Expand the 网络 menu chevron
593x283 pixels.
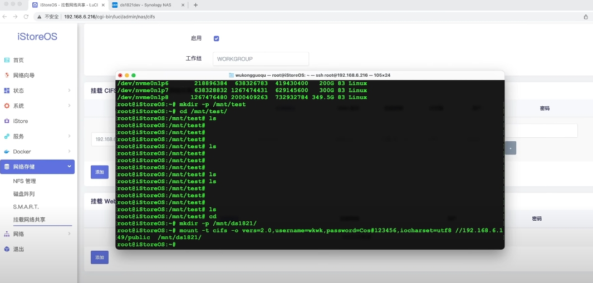click(69, 234)
